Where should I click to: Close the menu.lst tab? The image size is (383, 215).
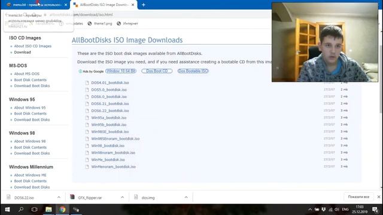tap(66, 5)
